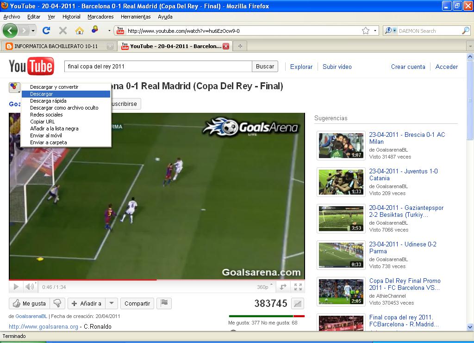Choose Añadir a la lista negra
474x343 pixels.
(66, 129)
